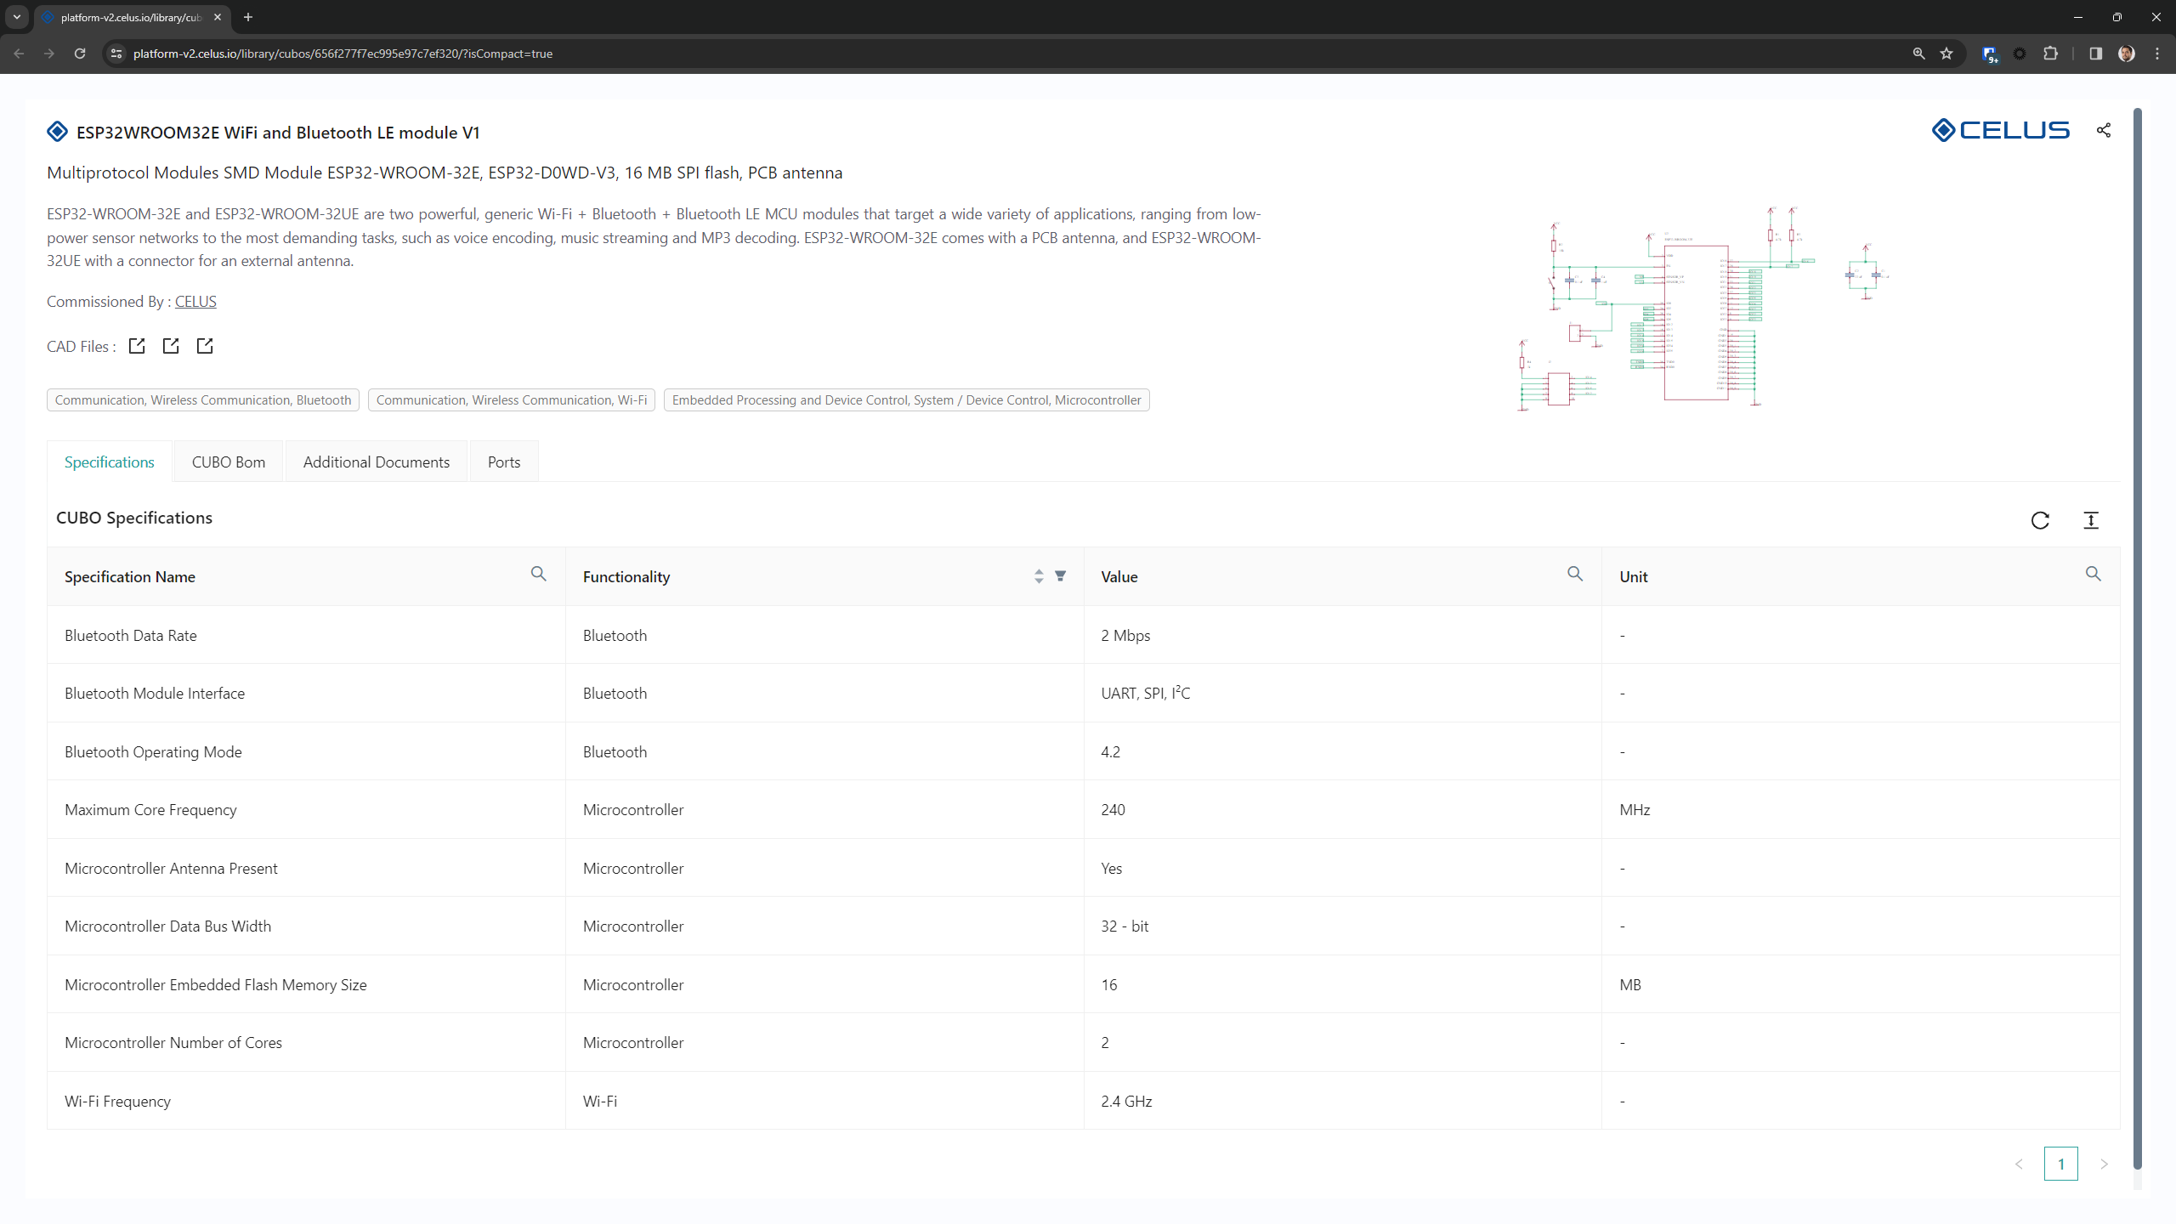The image size is (2176, 1224).
Task: Click the 32 - bit value
Action: coord(1125,926)
